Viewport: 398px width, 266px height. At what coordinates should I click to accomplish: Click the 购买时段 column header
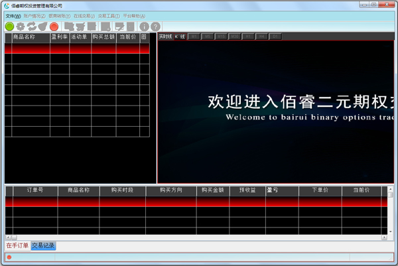tap(123, 190)
